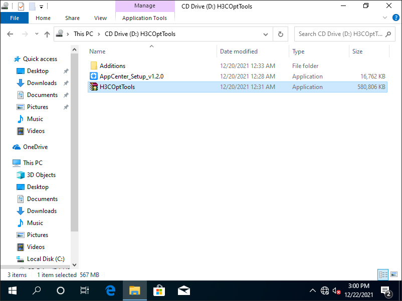Go forward with the forward arrow
Screen dimensions: 402x301
pyautogui.click(x=25, y=34)
